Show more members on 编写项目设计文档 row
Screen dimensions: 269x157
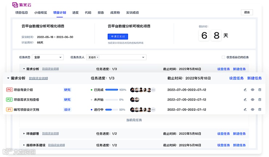click(x=153, y=109)
